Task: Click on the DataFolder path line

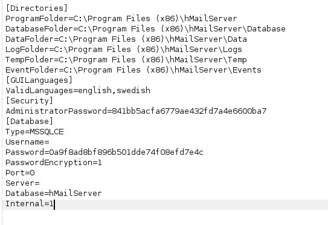Action: pos(126,39)
